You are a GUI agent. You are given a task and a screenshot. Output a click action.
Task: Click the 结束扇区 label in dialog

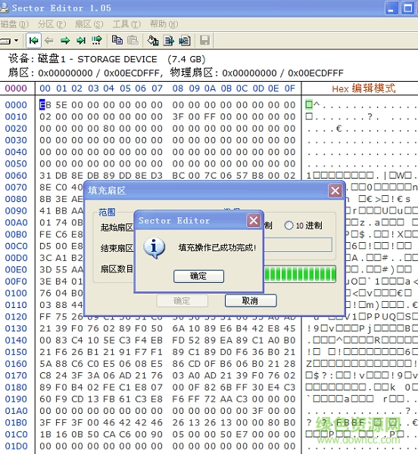tap(117, 248)
